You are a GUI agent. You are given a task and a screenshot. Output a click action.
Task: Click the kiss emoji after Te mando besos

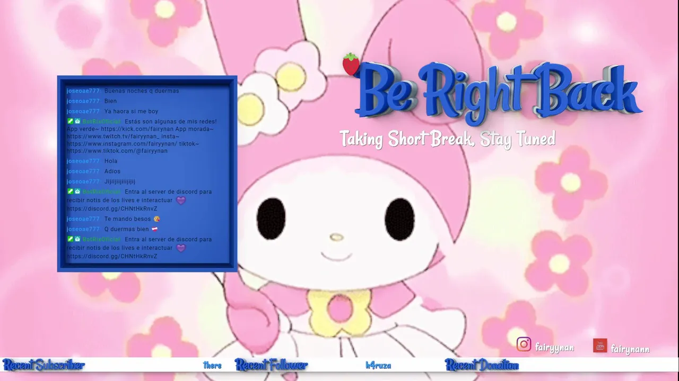pyautogui.click(x=156, y=219)
